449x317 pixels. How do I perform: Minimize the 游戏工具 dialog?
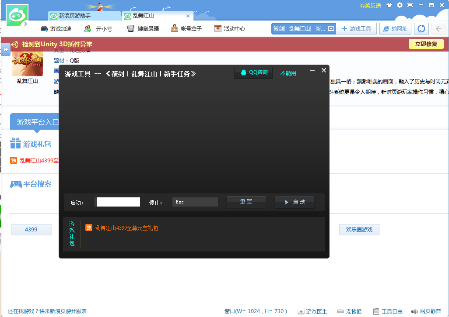(312, 70)
